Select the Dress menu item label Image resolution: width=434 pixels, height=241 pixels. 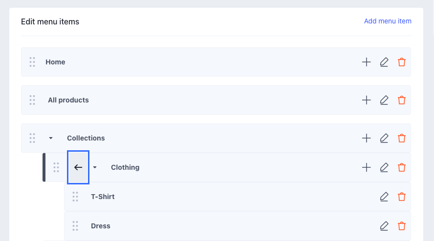click(x=101, y=226)
